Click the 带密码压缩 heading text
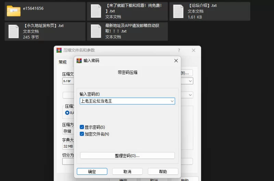This screenshot has height=181, width=274. click(127, 72)
